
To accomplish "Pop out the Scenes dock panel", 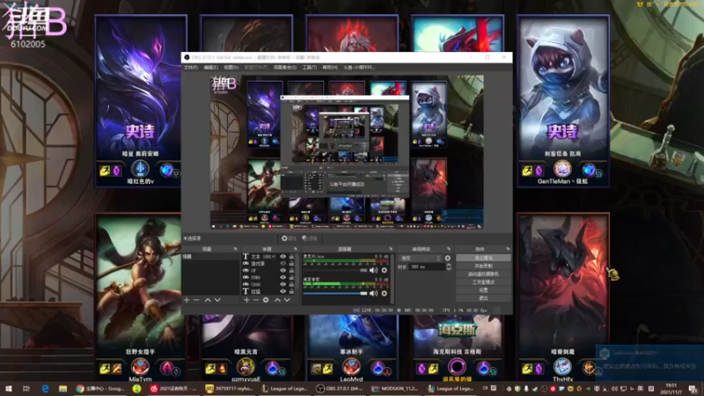I will [x=235, y=249].
